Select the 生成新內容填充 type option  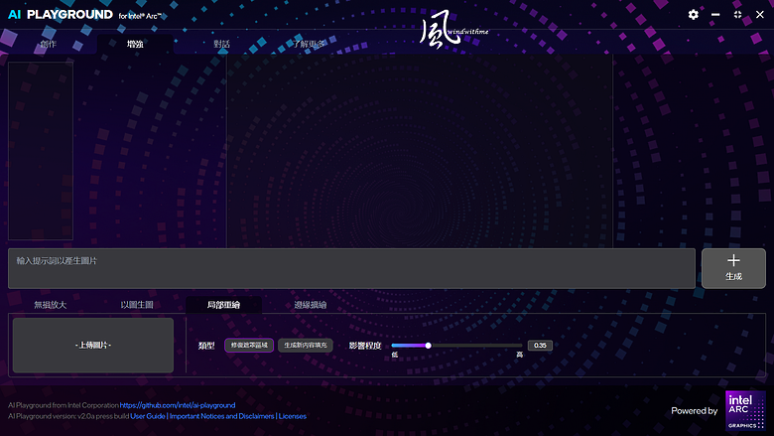click(x=306, y=346)
